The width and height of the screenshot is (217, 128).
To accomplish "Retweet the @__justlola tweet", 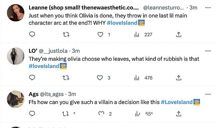I will (66, 78).
